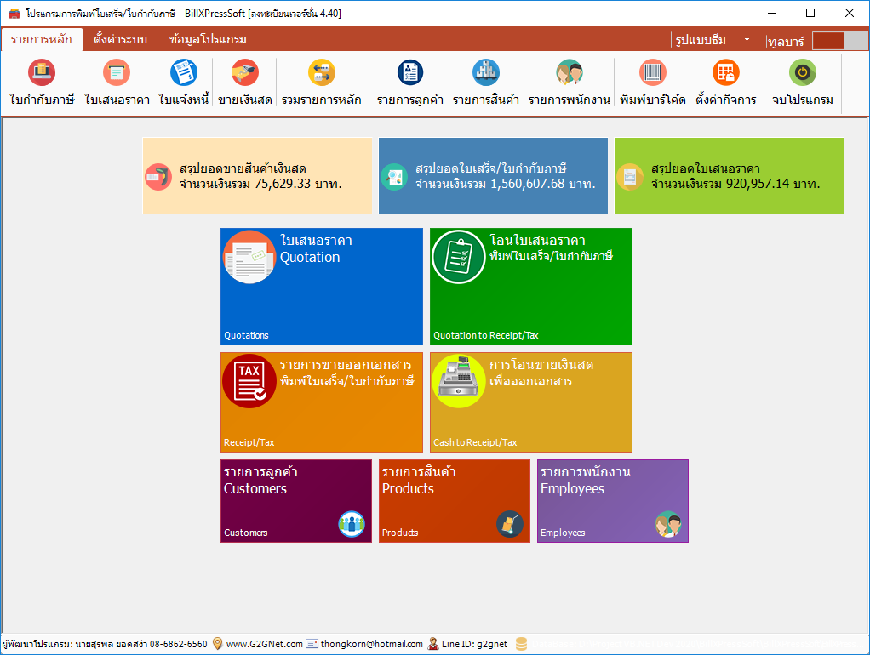Close the BillXPressSoft window
Screen dimensions: 870x655
[x=850, y=13]
